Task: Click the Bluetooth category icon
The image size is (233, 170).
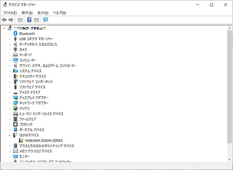Action: tap(15, 33)
